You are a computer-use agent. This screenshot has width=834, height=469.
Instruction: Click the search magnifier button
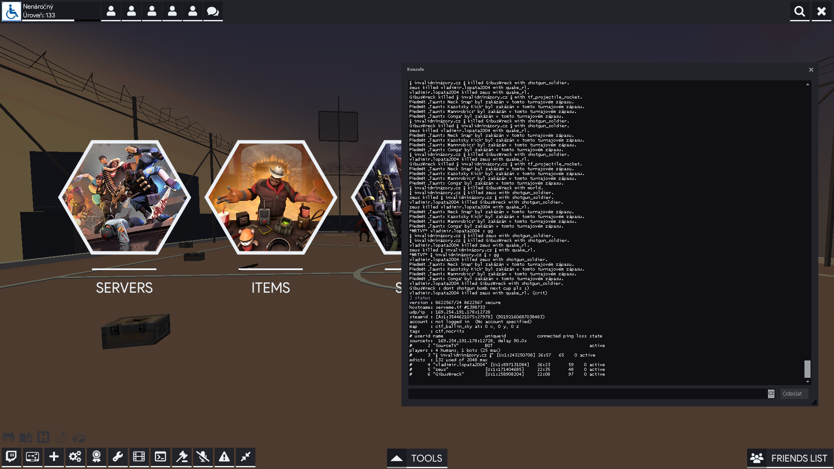click(800, 11)
